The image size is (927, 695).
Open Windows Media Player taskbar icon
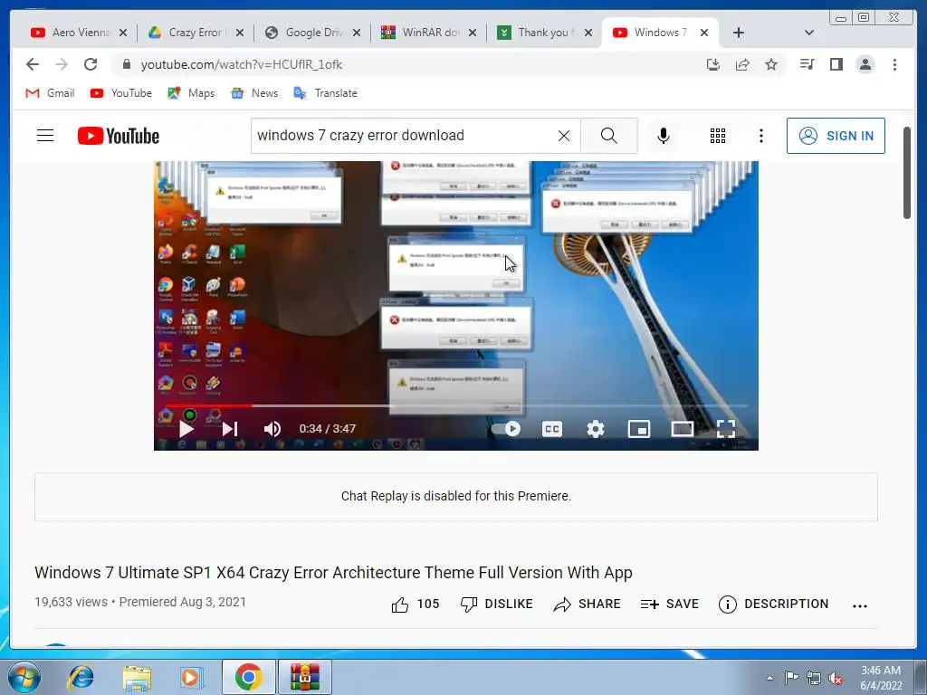coord(192,677)
